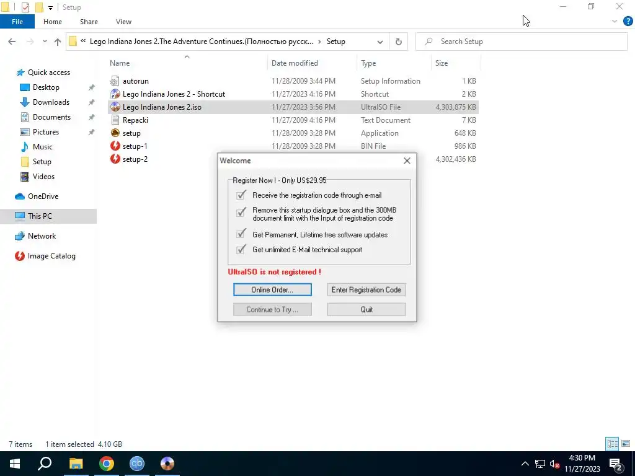
Task: Open Quick access in navigation pane
Action: pos(48,73)
